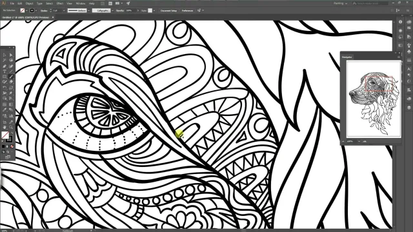
Task: Select the Direct Selection tool
Action: point(11,55)
